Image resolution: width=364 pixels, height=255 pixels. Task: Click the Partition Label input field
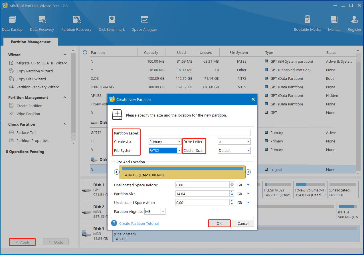[x=196, y=133]
